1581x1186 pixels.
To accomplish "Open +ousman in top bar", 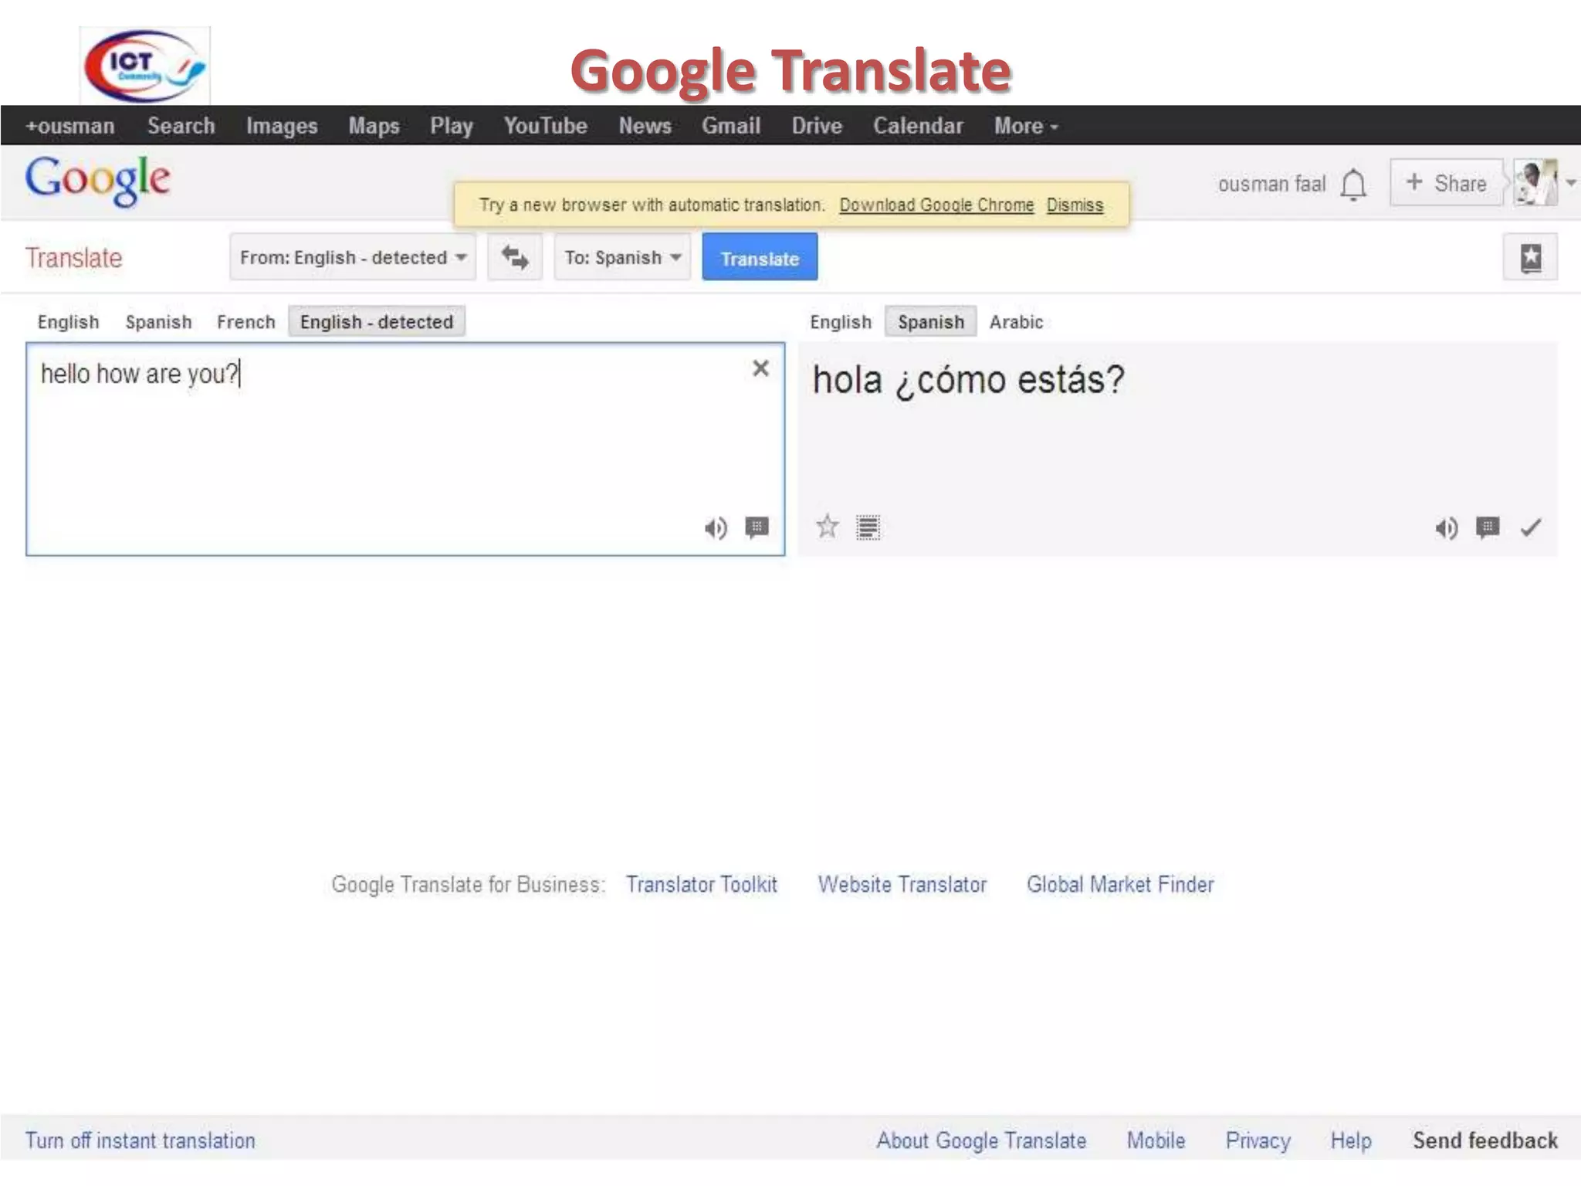I will point(70,126).
